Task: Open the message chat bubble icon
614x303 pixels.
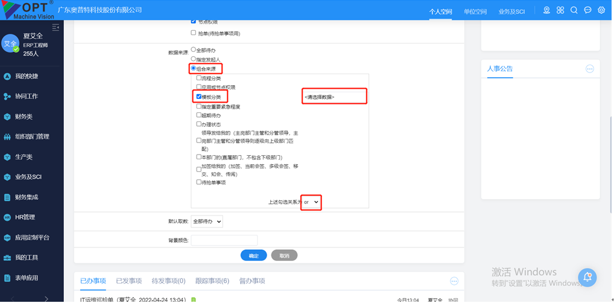Action: click(587, 10)
